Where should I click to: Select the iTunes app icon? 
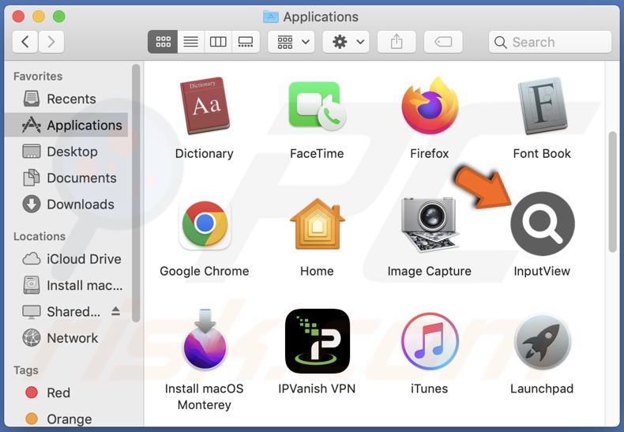[x=430, y=341]
